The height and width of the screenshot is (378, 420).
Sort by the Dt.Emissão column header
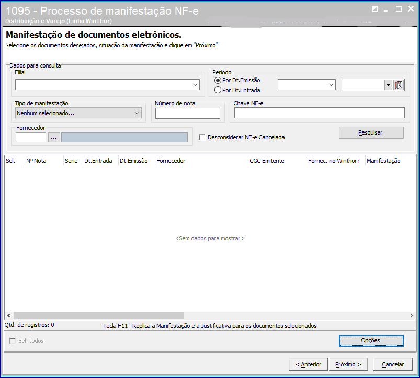[x=137, y=161]
